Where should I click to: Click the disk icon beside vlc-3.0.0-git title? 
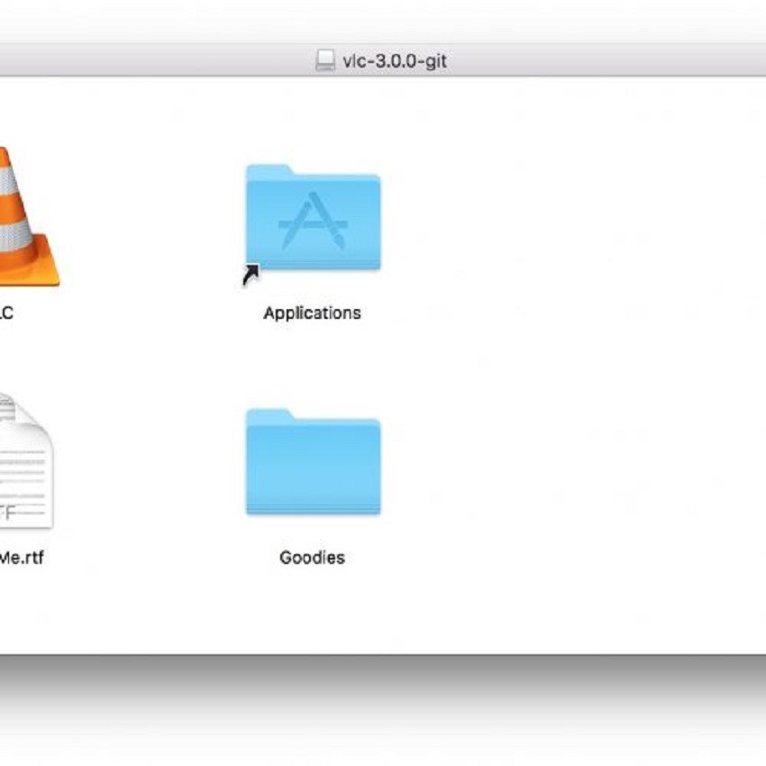click(325, 60)
